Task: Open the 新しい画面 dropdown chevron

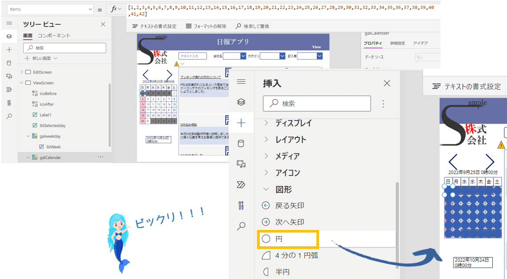Action: 55,58
